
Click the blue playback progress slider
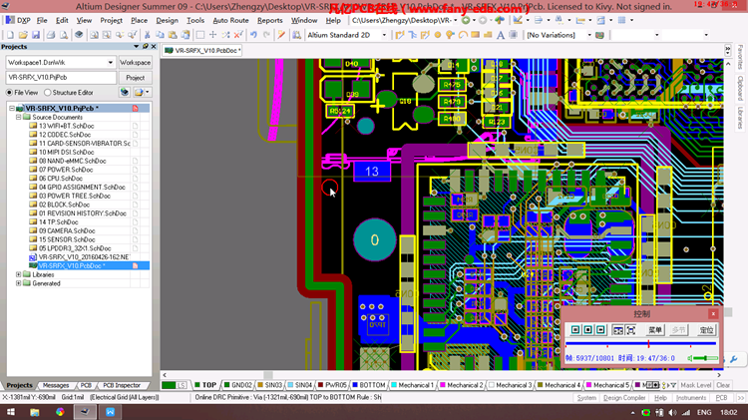click(648, 344)
